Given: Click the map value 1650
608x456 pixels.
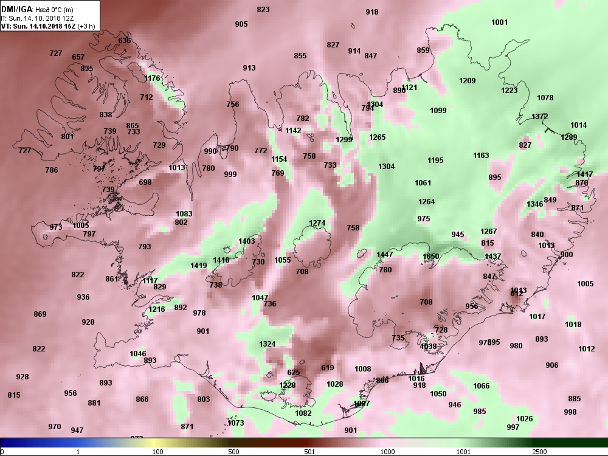Looking at the screenshot, I should (431, 256).
